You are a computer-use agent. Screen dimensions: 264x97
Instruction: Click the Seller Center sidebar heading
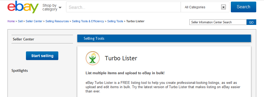(24, 39)
